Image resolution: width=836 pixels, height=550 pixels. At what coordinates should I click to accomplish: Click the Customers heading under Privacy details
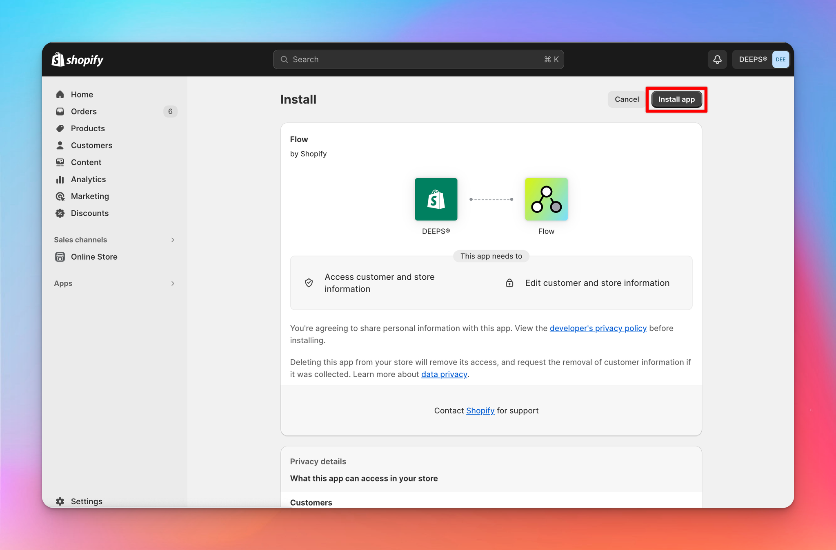click(311, 503)
